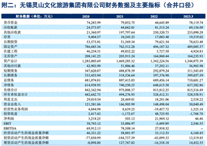This screenshot has width=207, height=146.
Task: Click the value -19,457.72
Action: (x=161, y=109)
